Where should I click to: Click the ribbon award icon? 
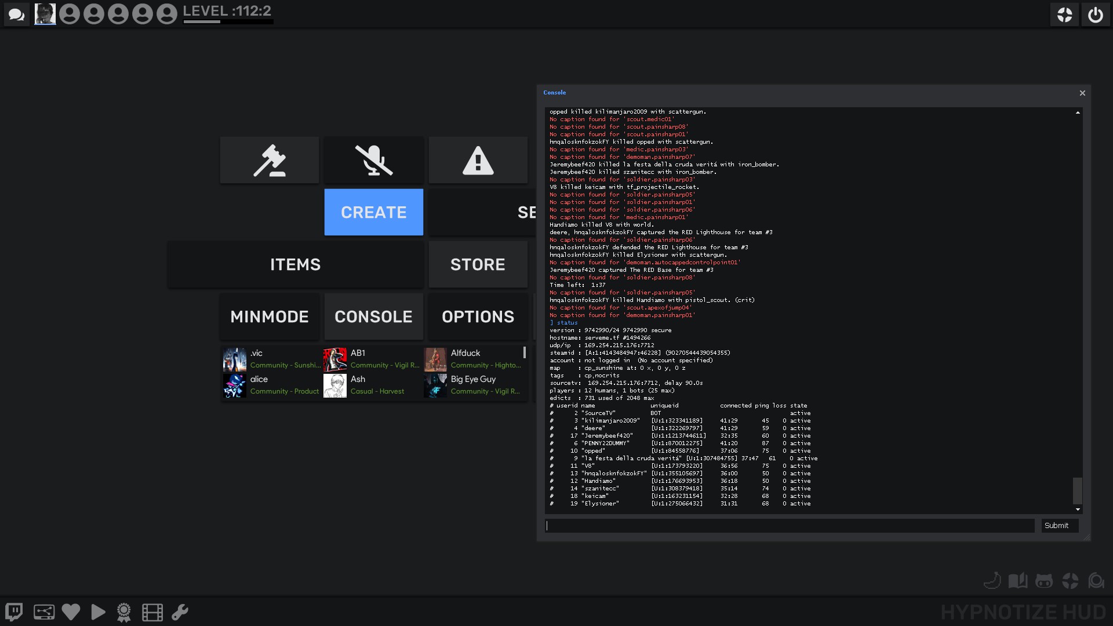(x=124, y=612)
